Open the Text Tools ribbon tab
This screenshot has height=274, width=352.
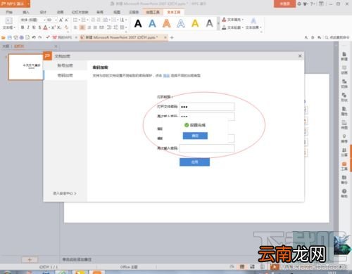[x=174, y=12]
